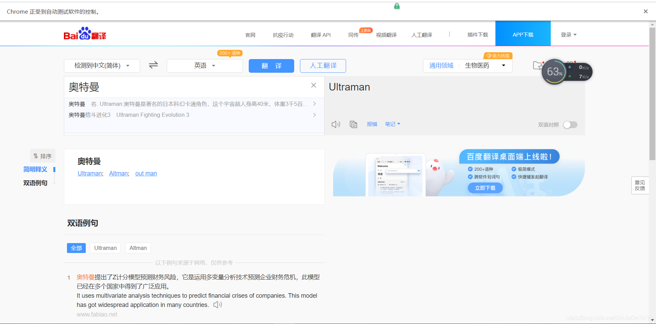Click the Ultraman translation output text
Screen dimensions: 656x324
tap(349, 87)
